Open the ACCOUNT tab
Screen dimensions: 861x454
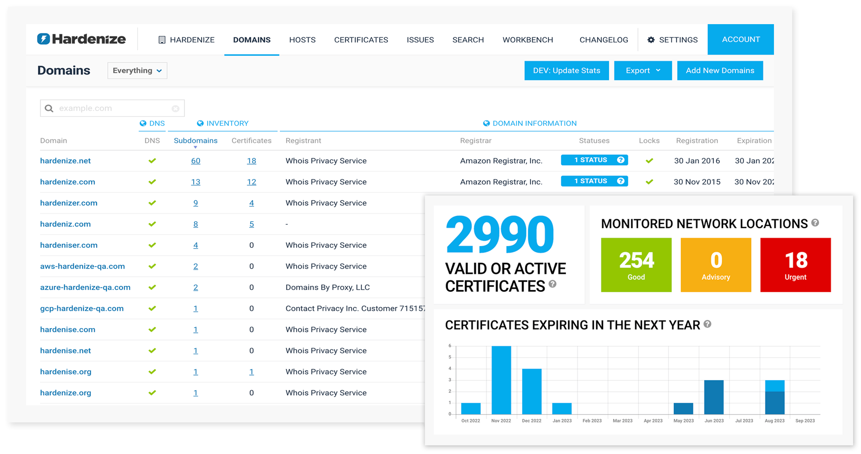[x=741, y=39]
